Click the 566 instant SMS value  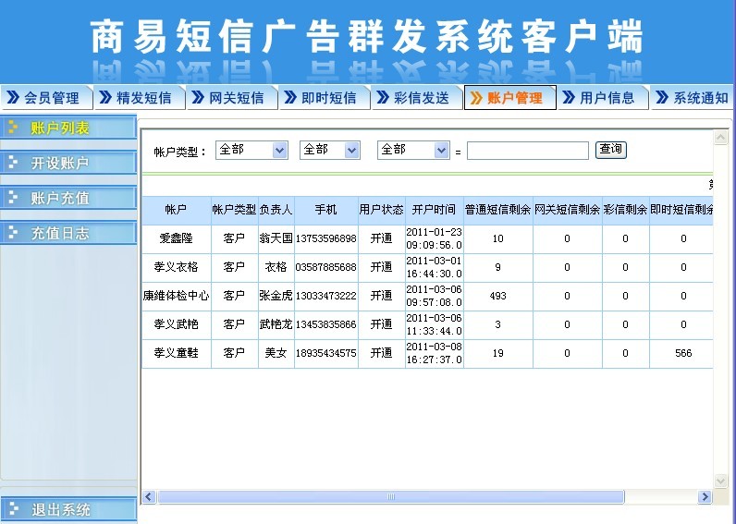pos(683,353)
